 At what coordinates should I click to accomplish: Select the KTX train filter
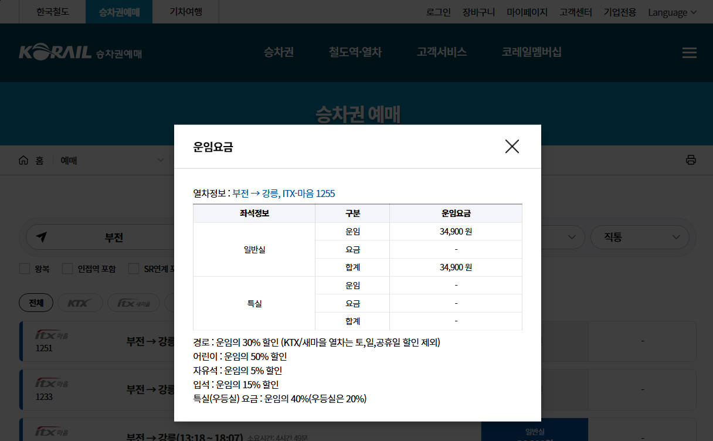[80, 303]
